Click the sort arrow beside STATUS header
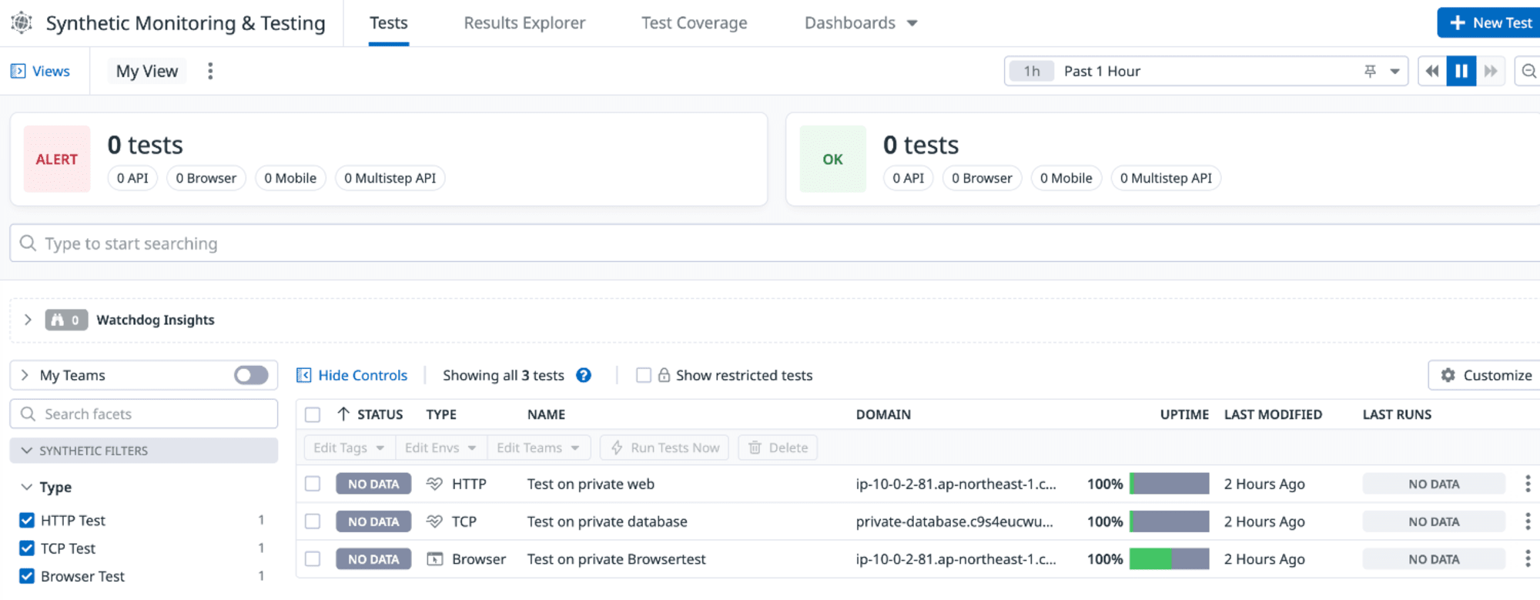The height and width of the screenshot is (600, 1540). 343,414
